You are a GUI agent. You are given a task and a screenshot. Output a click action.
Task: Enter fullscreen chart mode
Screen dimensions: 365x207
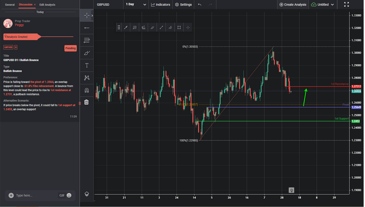click(346, 5)
